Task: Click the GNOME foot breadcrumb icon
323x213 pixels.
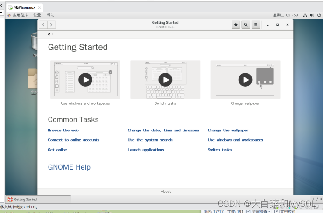Action: click(x=49, y=34)
